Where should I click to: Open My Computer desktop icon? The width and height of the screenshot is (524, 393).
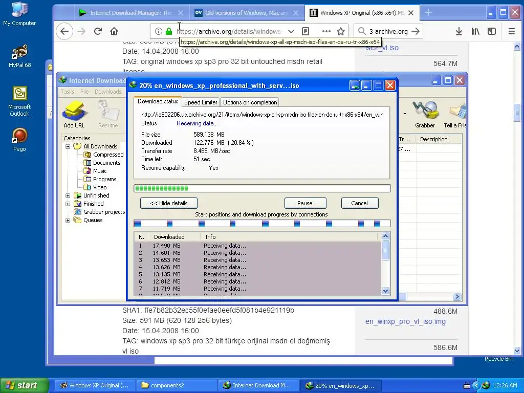point(19,14)
